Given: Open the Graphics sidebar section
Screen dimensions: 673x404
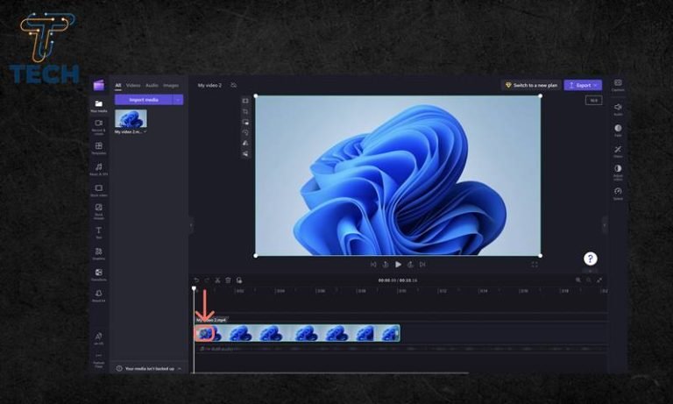Looking at the screenshot, I should (x=99, y=253).
